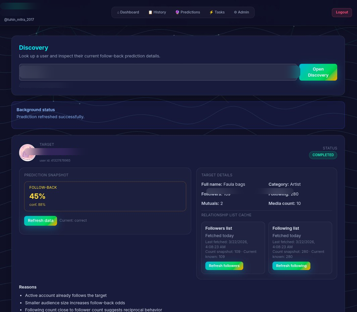The width and height of the screenshot is (357, 312).
Task: Refresh the followers list cache
Action: tap(224, 266)
